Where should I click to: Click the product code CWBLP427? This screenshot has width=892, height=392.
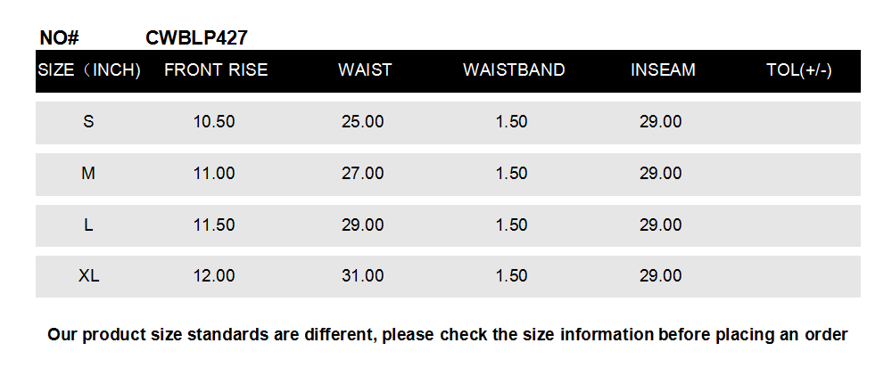[196, 37]
